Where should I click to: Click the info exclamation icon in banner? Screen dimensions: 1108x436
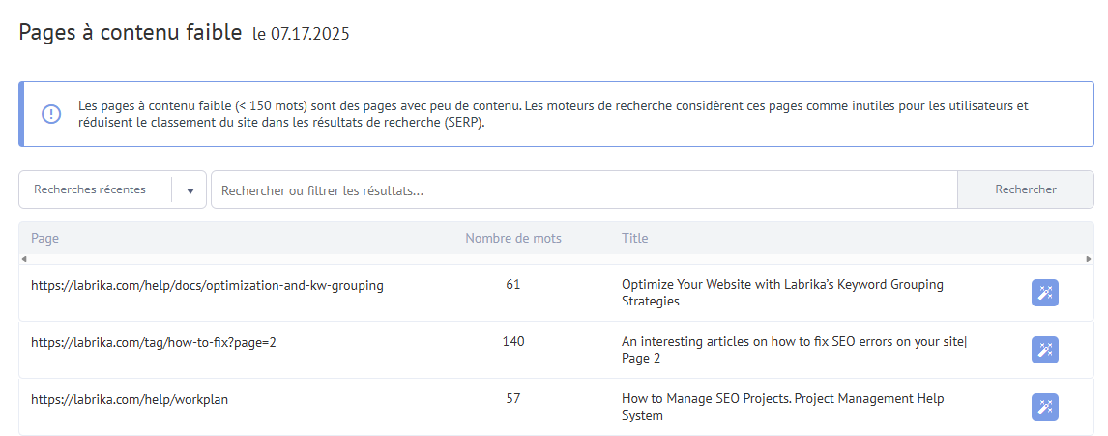pyautogui.click(x=51, y=114)
